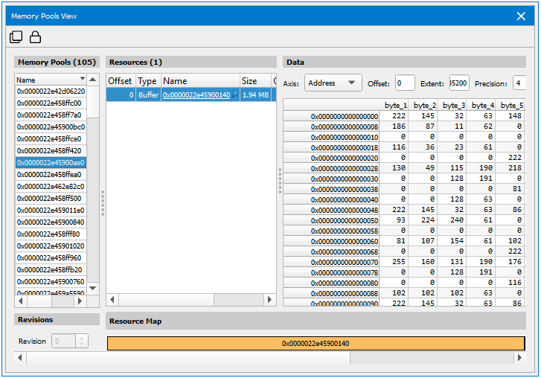The height and width of the screenshot is (378, 541).
Task: Select memory pool 0x0000022e462e82c0
Action: point(51,186)
